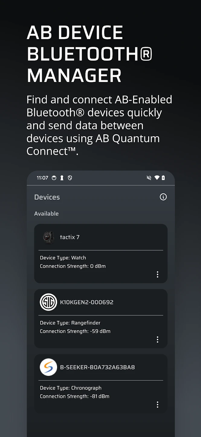This screenshot has width=201, height=437.
Task: Open the K10KGEN2-000692 three-dot menu
Action: coord(157,339)
